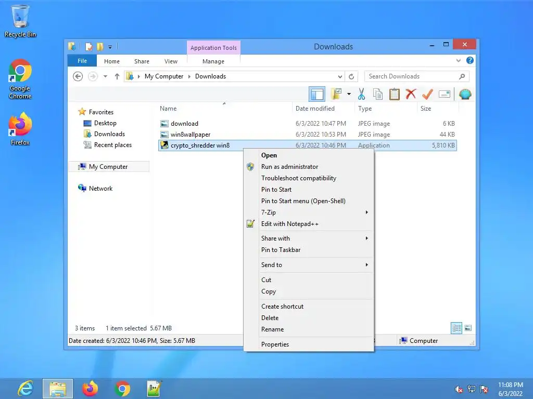
Task: Click the envelope Email toolbar icon
Action: coord(445,94)
